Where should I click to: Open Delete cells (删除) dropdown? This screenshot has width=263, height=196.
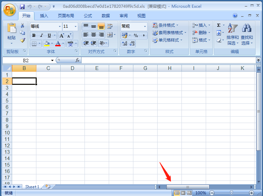pos(201,33)
